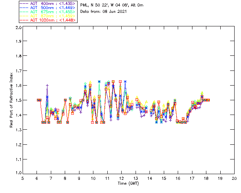Click the 12 tick label on time axis
The width and height of the screenshot is (241, 193).
tap(121, 178)
